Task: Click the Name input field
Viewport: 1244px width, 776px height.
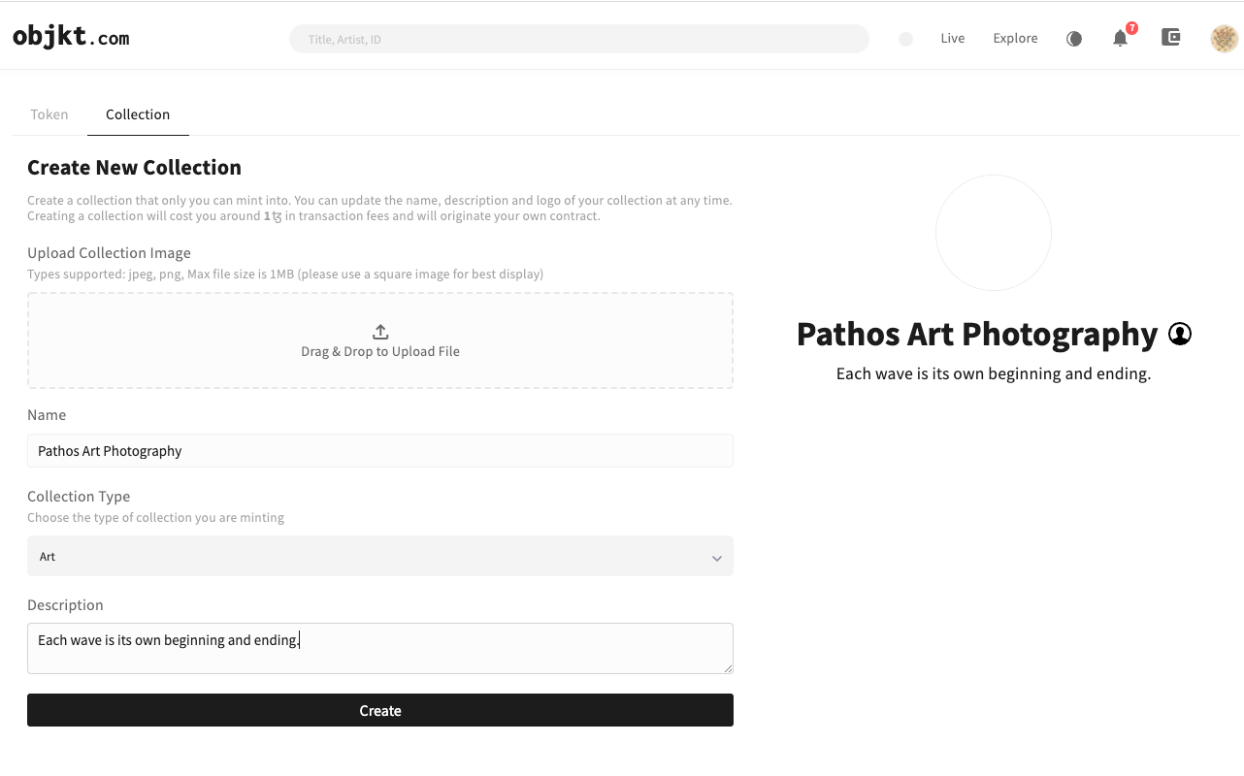Action: [380, 451]
